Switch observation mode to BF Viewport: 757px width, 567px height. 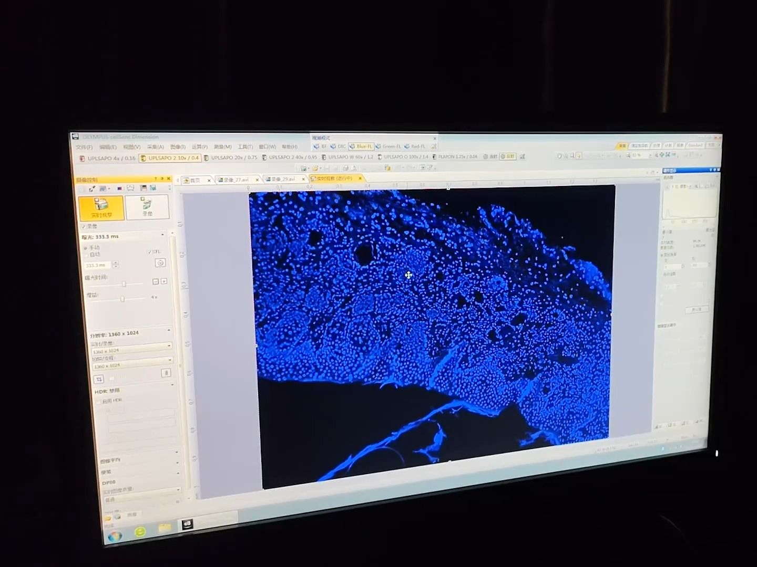pos(320,146)
